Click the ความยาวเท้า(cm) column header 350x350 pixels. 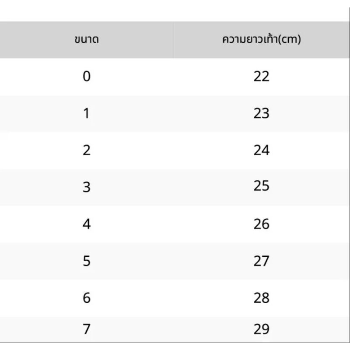tap(262, 40)
